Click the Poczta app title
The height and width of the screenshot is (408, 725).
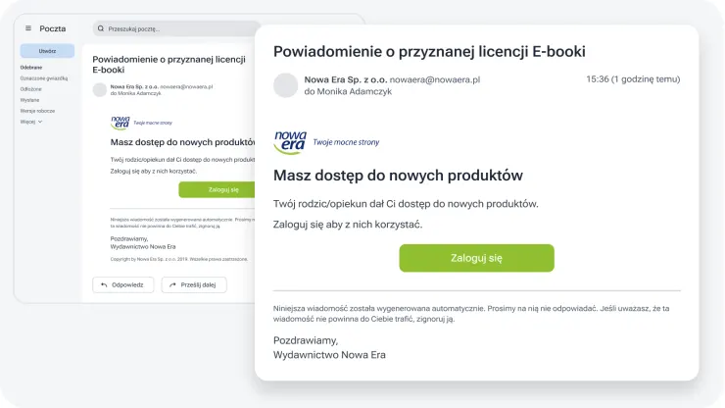pos(53,28)
